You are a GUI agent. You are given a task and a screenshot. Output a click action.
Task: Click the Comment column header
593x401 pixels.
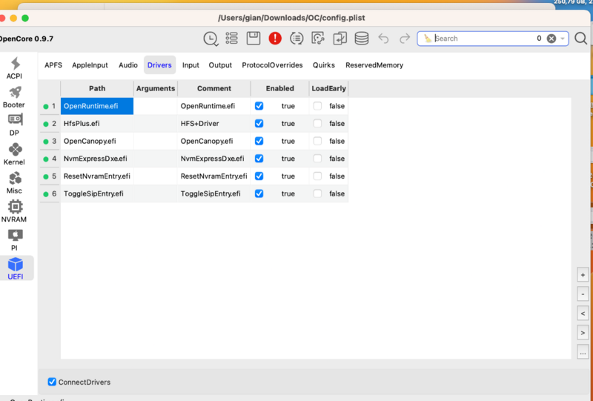(214, 88)
